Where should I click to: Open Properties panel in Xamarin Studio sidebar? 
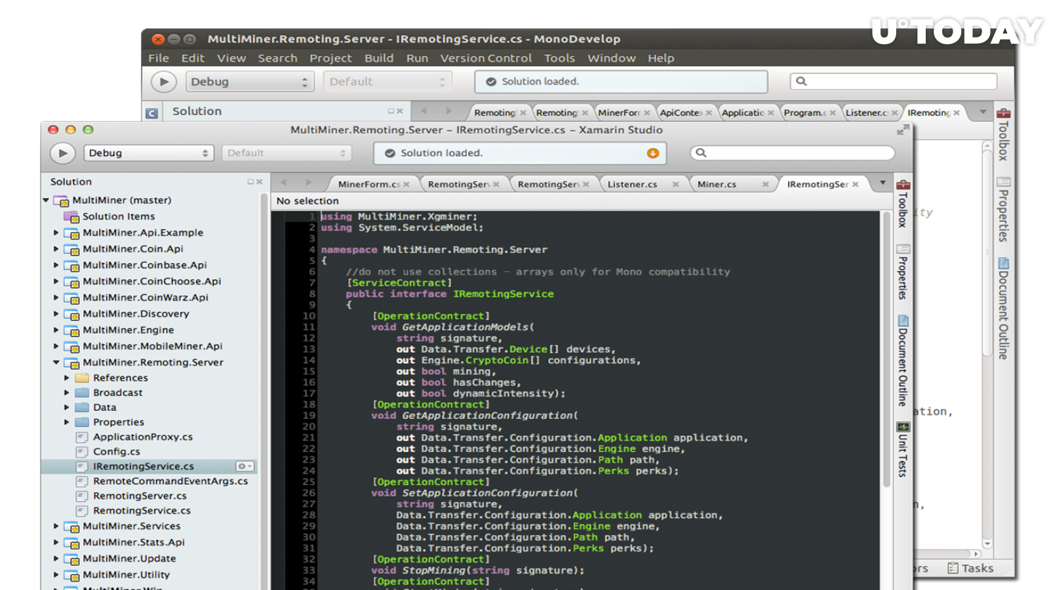click(903, 271)
